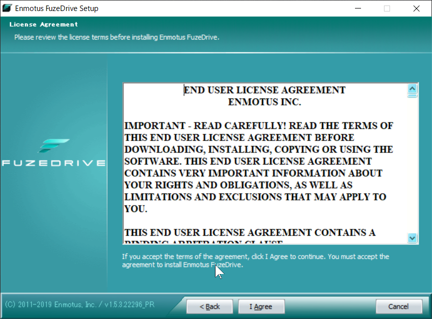Click the "ENMOTUS INC." line
The image size is (432, 319).
[x=264, y=102]
